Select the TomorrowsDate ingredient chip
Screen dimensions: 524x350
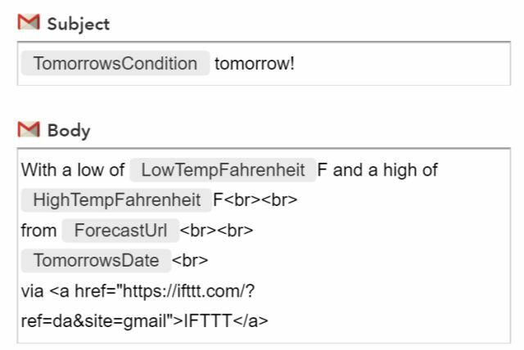click(96, 260)
